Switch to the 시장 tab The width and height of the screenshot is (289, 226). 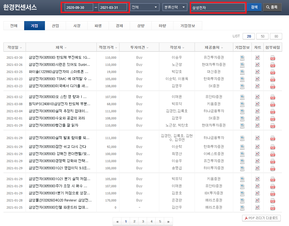(x=77, y=26)
